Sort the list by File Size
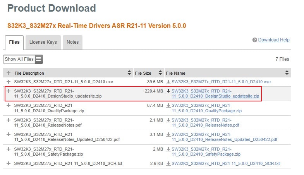Viewport: 304px width, 175px height. coord(160,73)
